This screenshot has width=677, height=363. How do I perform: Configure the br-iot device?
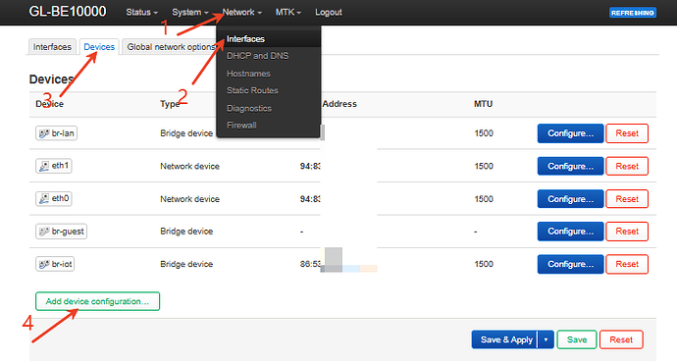pos(570,264)
